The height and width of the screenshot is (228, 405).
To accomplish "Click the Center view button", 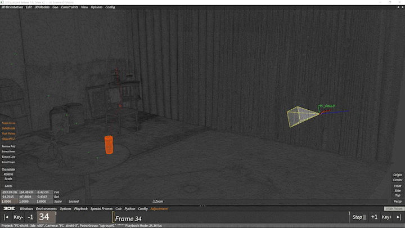I will (x=398, y=180).
